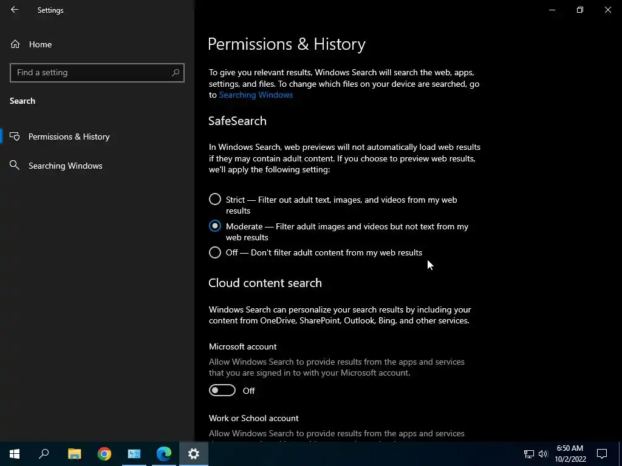Select the Strict SafeSearch radio button
This screenshot has height=466, width=622.
pyautogui.click(x=215, y=199)
